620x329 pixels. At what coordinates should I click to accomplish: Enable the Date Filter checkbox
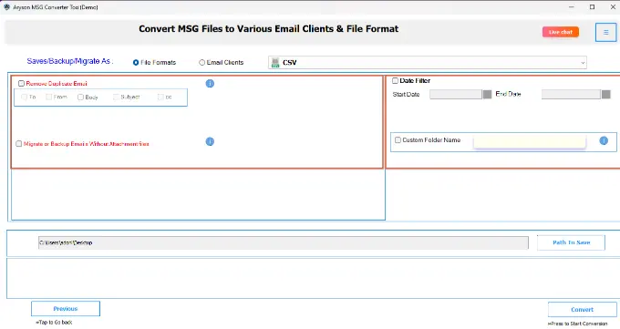coord(395,81)
